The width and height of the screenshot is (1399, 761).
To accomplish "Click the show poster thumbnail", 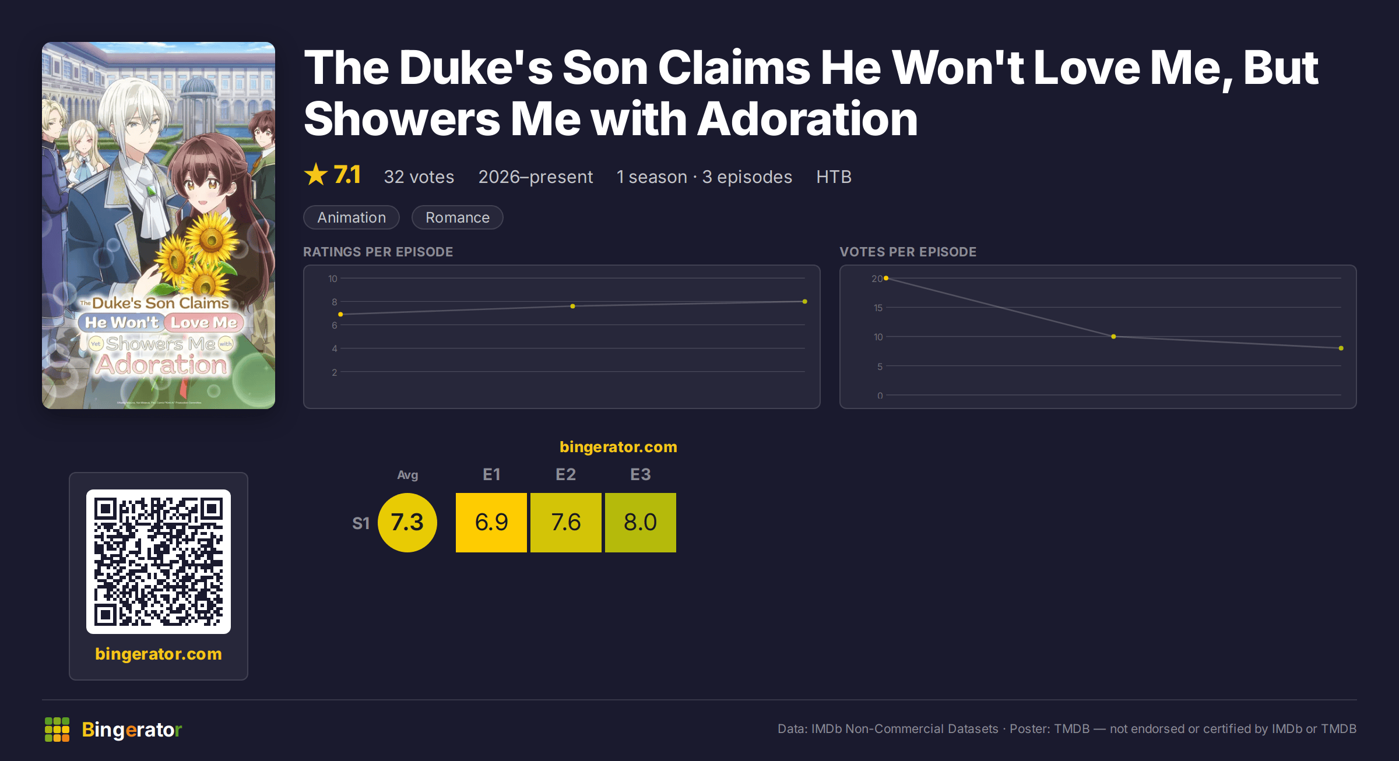I will (159, 226).
